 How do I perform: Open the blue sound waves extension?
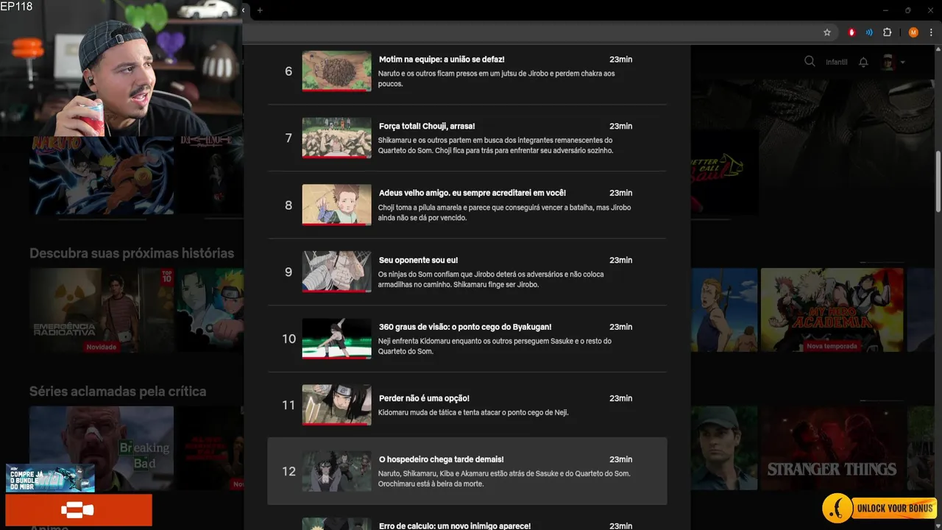pyautogui.click(x=869, y=32)
